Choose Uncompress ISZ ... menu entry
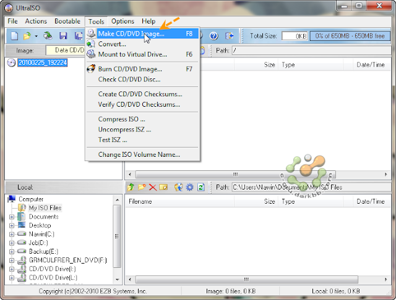 [x=142, y=129]
